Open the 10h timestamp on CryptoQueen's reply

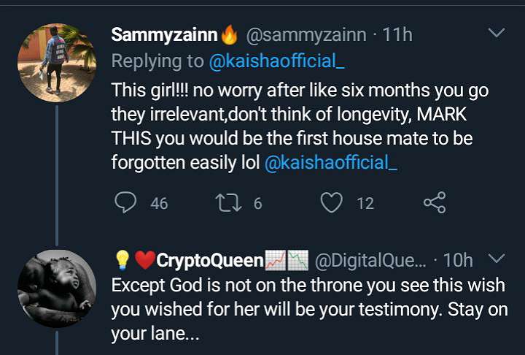pos(458,260)
